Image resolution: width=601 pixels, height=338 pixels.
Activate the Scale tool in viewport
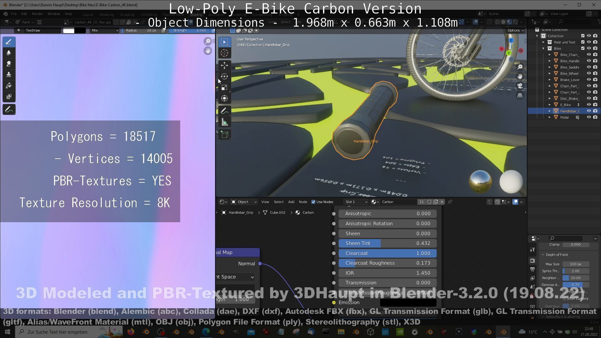pos(224,87)
